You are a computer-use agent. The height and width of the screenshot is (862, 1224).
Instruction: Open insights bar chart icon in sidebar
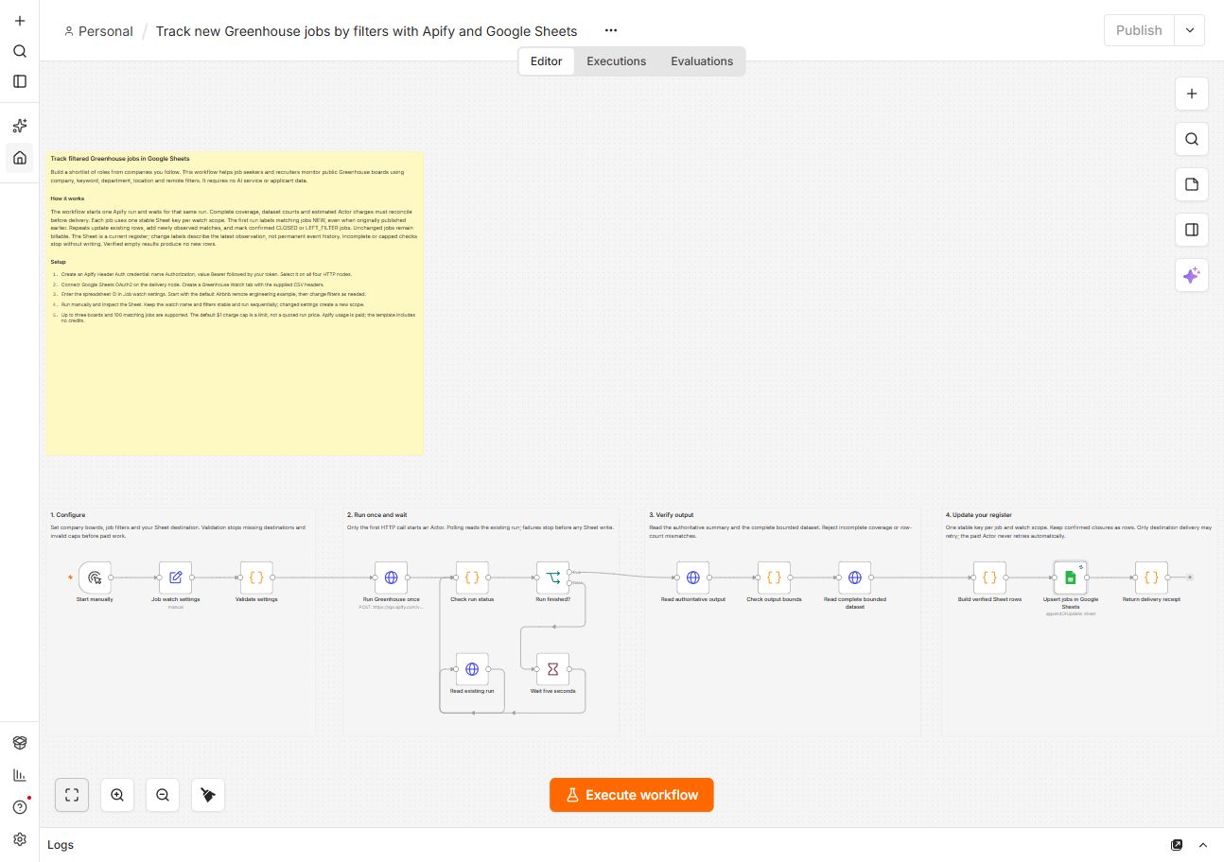pos(20,775)
